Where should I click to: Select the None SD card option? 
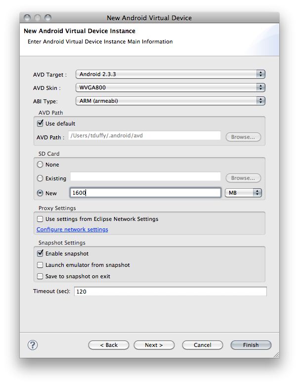40,164
